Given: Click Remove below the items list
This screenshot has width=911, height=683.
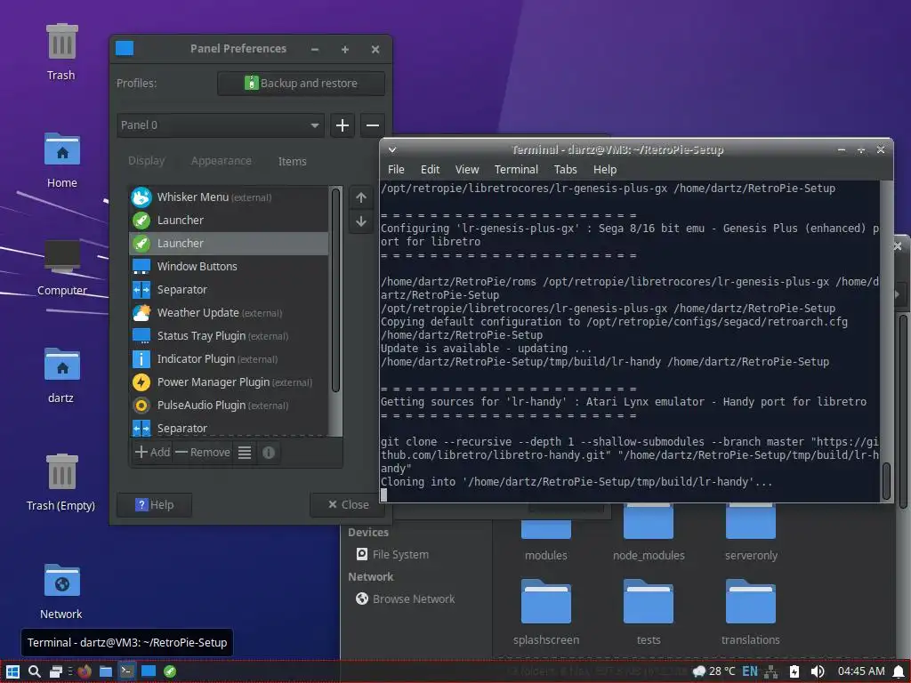Looking at the screenshot, I should coord(203,453).
